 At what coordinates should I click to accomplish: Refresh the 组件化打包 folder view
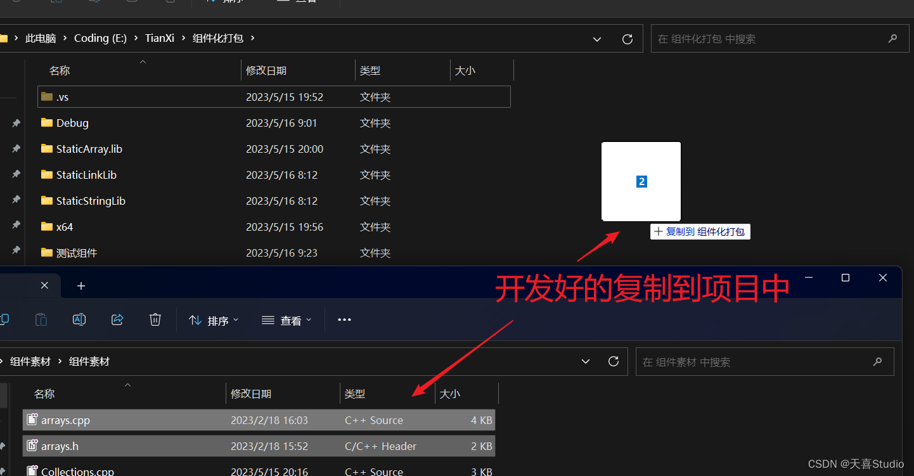click(628, 39)
